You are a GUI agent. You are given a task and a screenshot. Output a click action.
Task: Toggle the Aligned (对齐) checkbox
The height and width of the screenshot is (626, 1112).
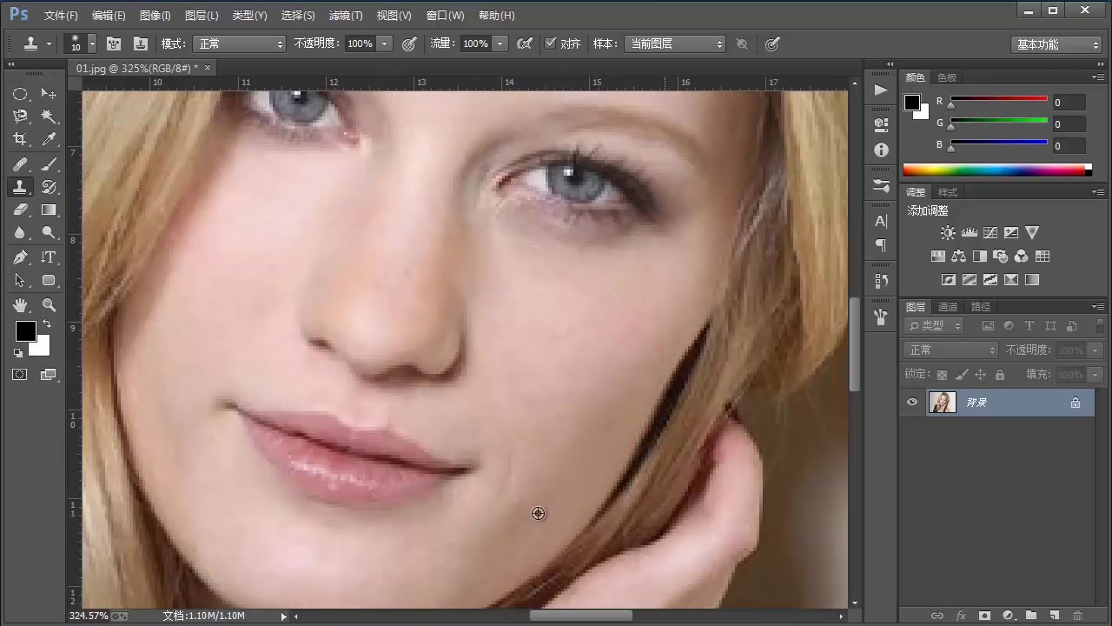550,43
